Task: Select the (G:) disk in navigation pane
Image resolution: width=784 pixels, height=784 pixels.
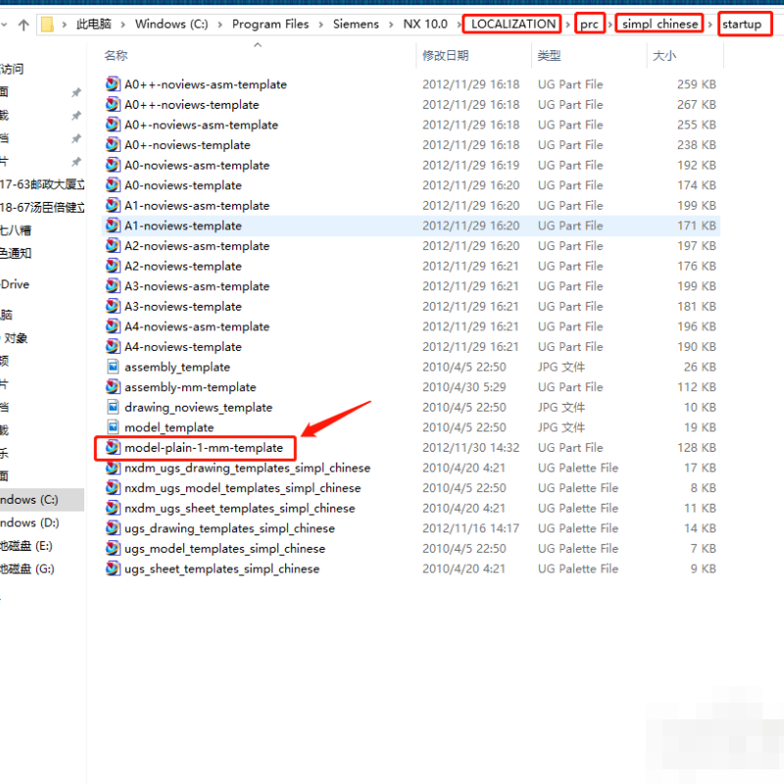Action: [42, 568]
